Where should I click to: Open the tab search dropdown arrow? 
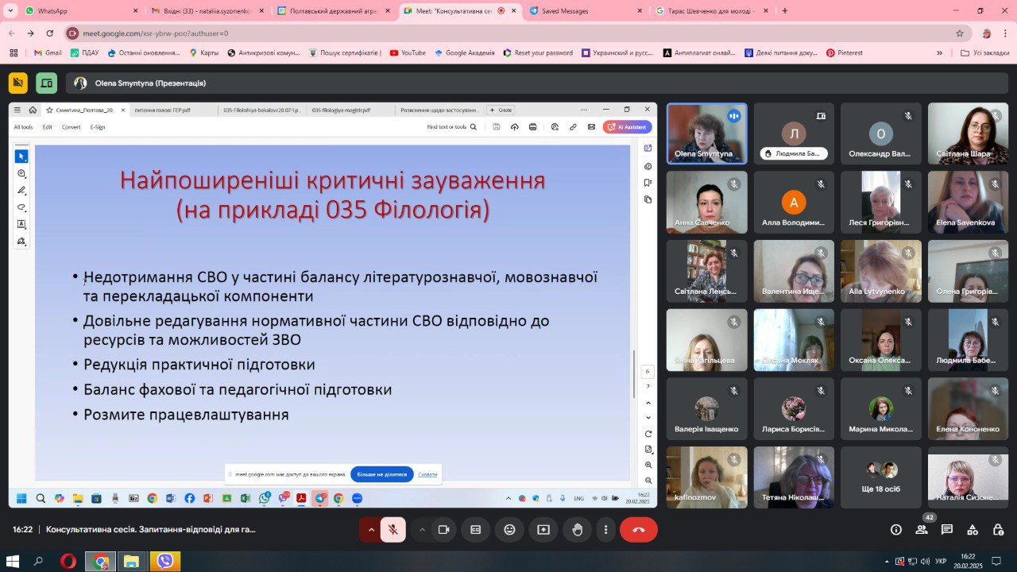pyautogui.click(x=10, y=11)
